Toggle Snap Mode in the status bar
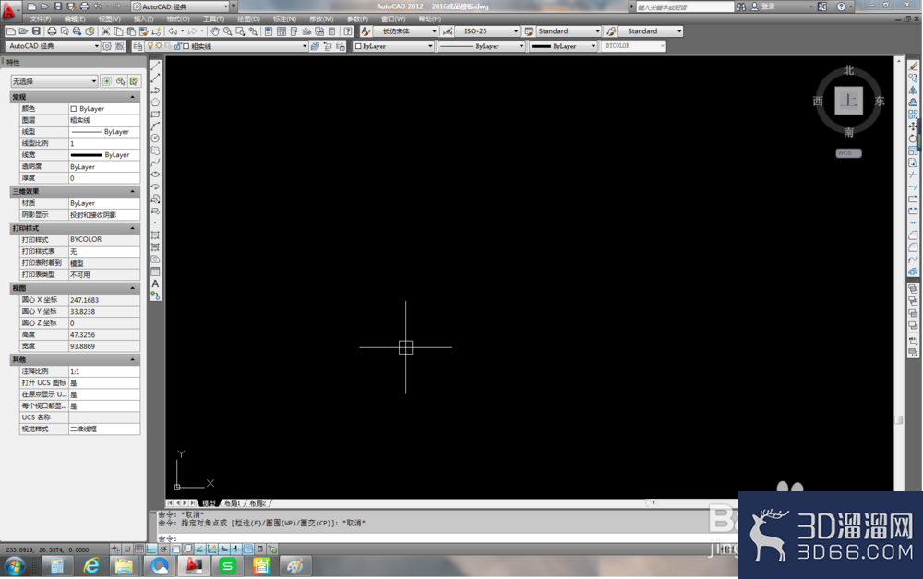Screen dimensions: 923x579 (x=127, y=549)
